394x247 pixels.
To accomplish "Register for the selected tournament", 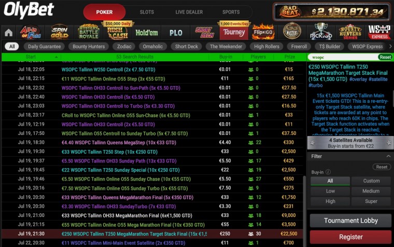I will (351, 237).
